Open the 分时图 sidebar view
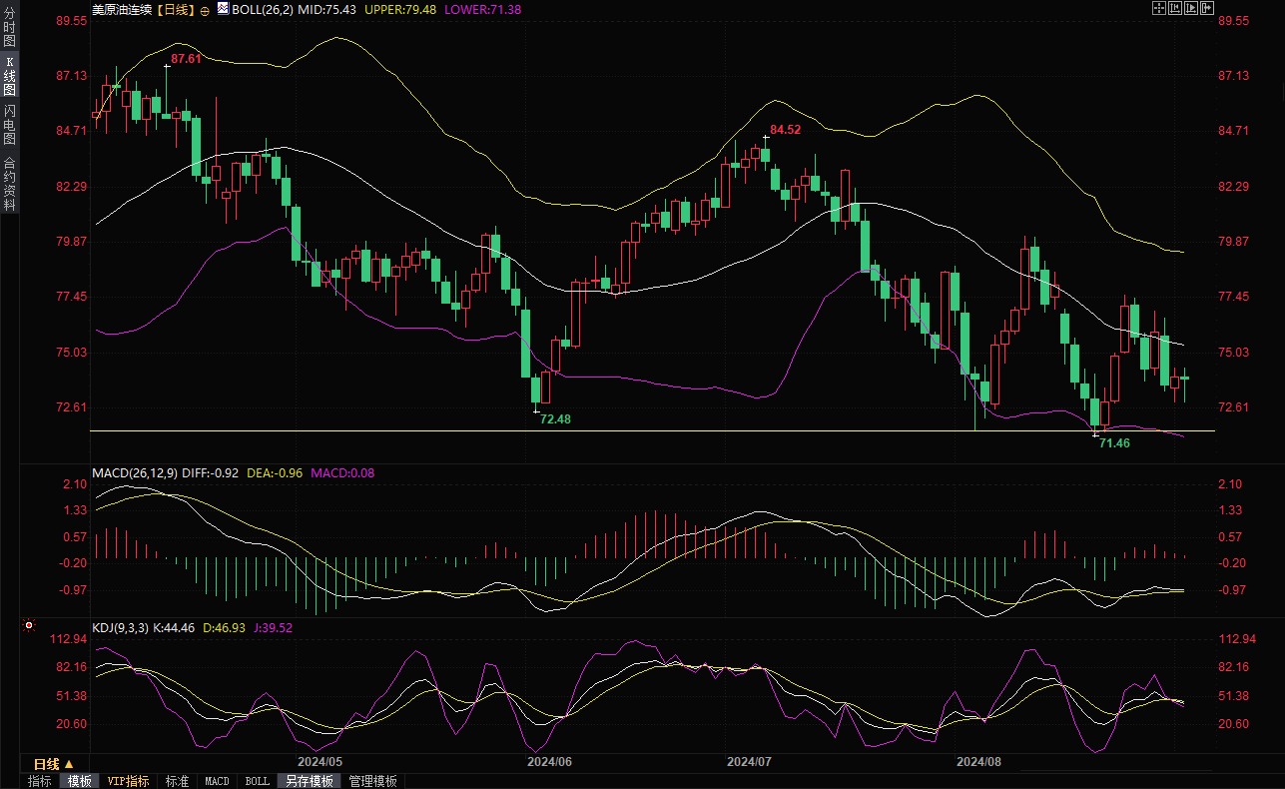Screen dimensions: 1285x789 click(x=9, y=34)
